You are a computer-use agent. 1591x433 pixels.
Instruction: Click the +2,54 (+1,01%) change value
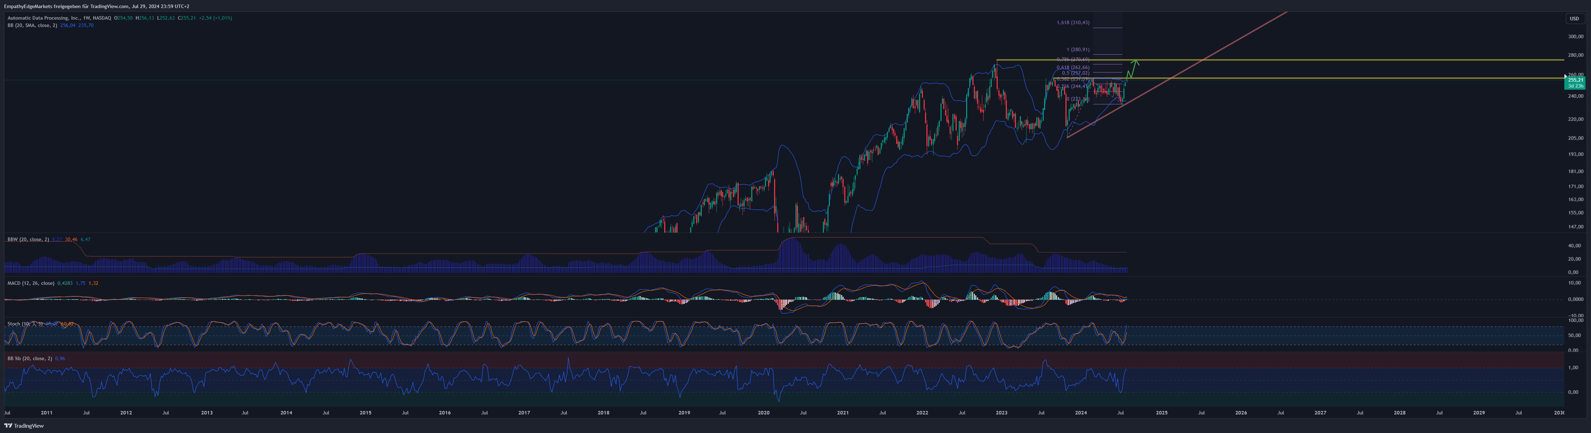[216, 18]
